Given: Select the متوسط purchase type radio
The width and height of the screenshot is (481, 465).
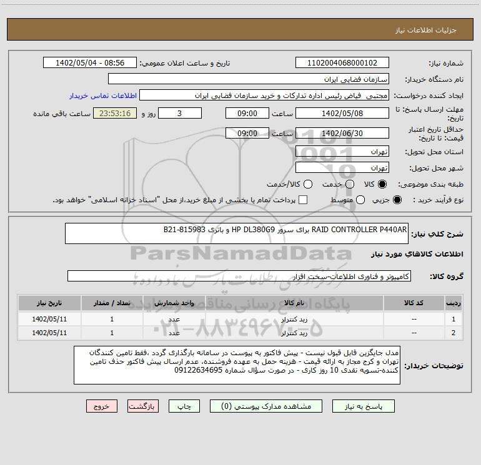Looking at the screenshot, I should 360,200.
